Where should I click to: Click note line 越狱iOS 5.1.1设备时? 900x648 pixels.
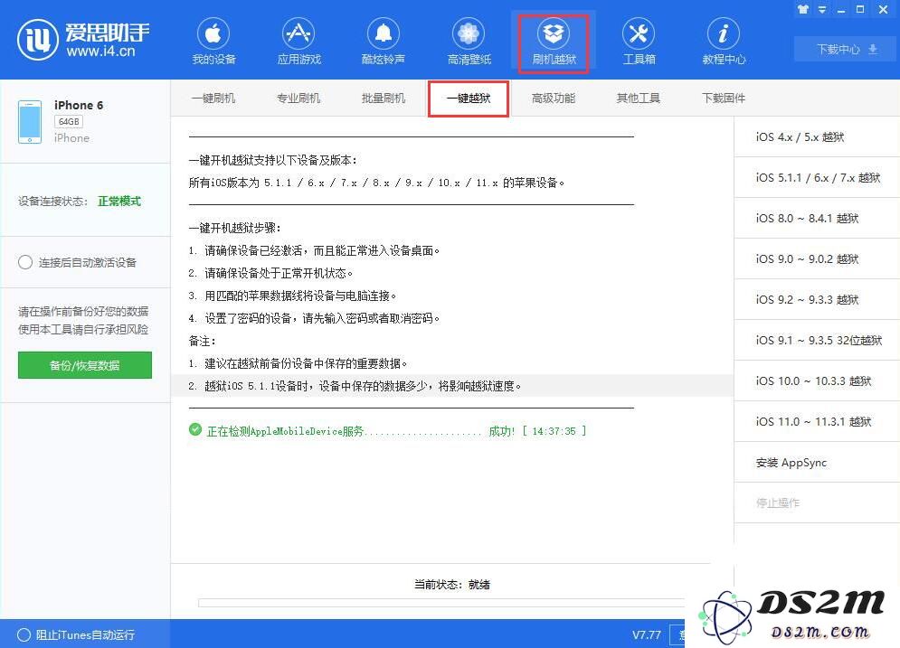(355, 386)
